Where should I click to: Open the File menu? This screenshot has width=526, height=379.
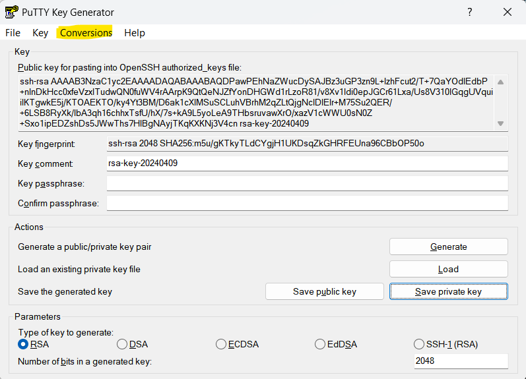pos(13,33)
